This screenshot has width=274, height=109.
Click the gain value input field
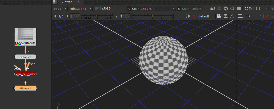(x=75, y=16)
